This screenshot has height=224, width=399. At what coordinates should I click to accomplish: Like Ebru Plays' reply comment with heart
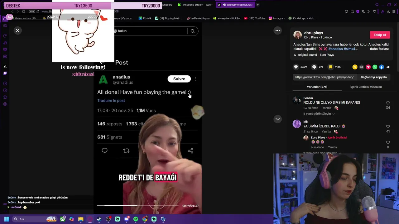click(x=388, y=142)
